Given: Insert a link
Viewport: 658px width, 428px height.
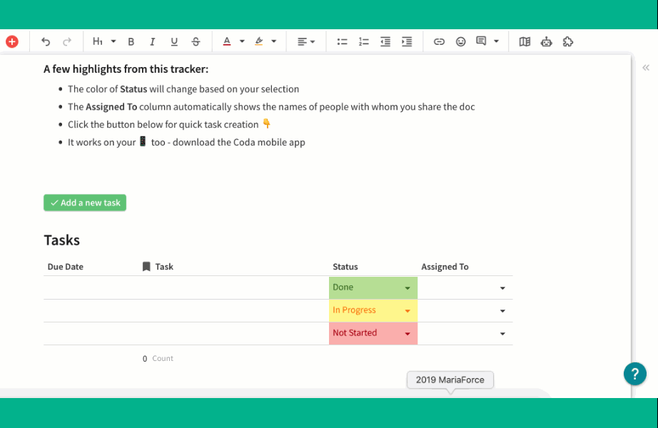Looking at the screenshot, I should tap(439, 41).
